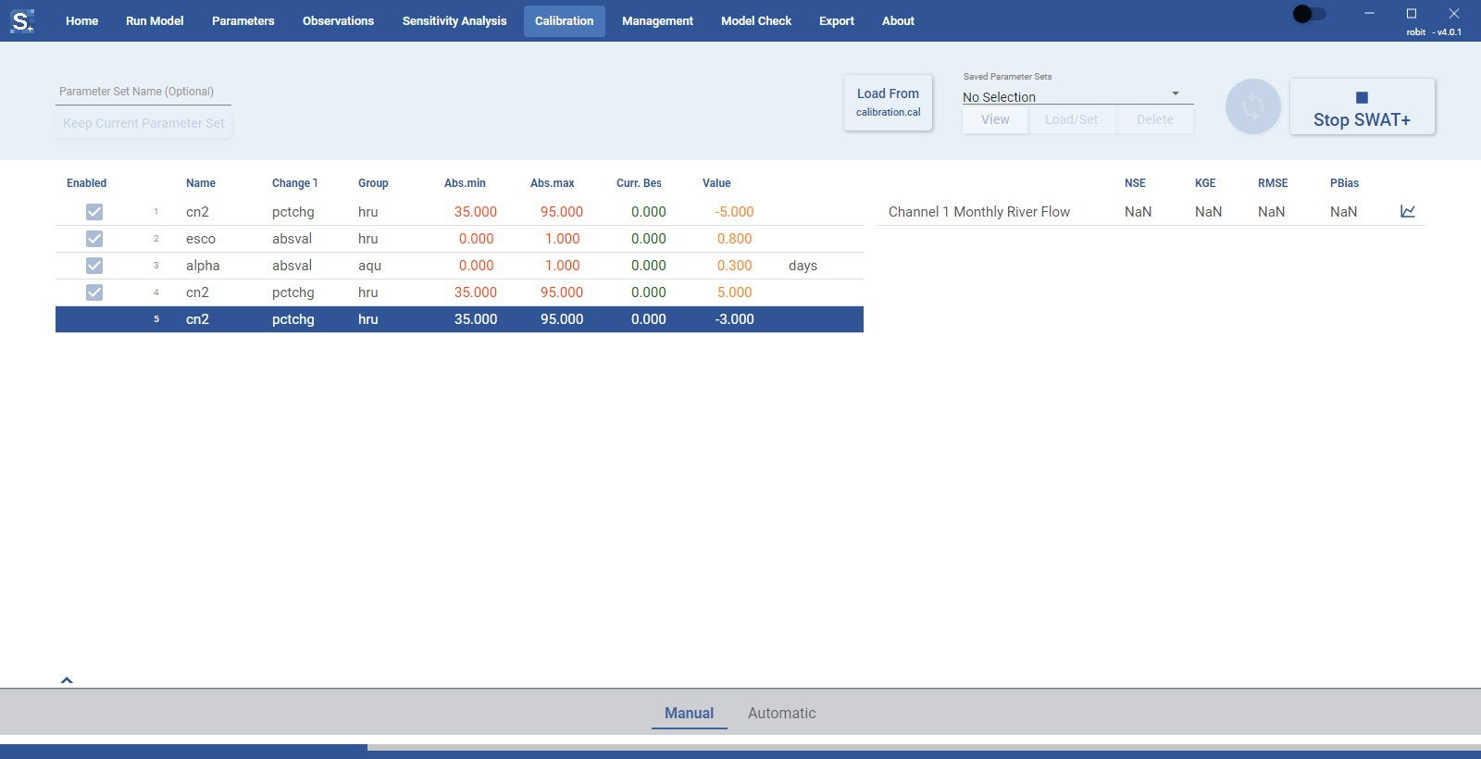Click Load From calibration.cal button

point(889,102)
